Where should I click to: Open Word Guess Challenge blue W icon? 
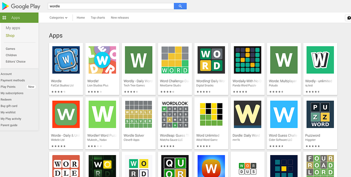pyautogui.click(x=284, y=114)
